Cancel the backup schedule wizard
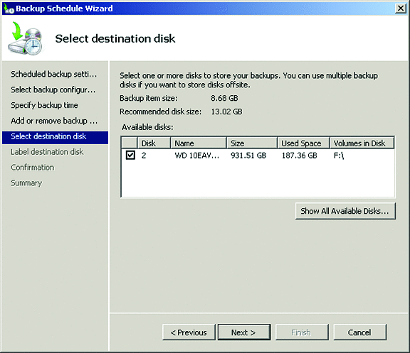The image size is (410, 353). 359,332
